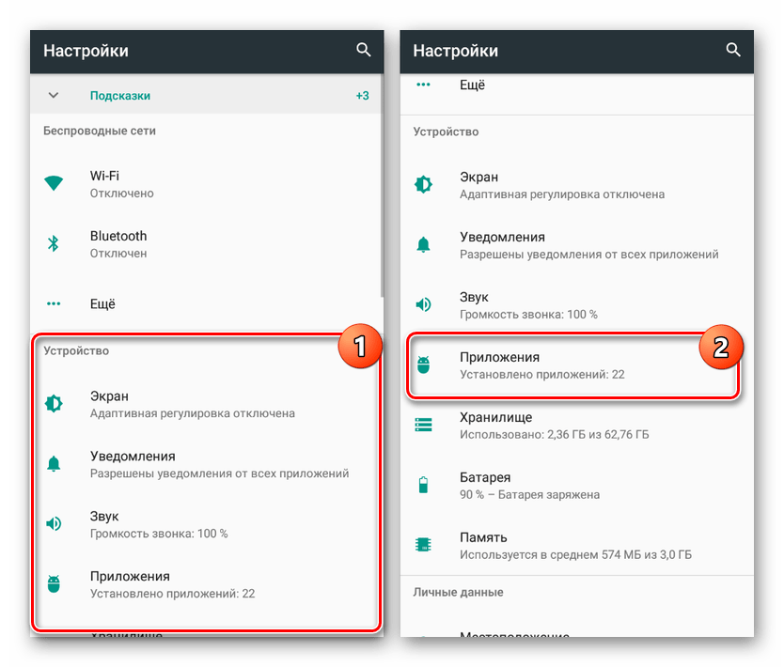Click the battery icon next to Батарея
The width and height of the screenshot is (784, 667).
click(424, 485)
